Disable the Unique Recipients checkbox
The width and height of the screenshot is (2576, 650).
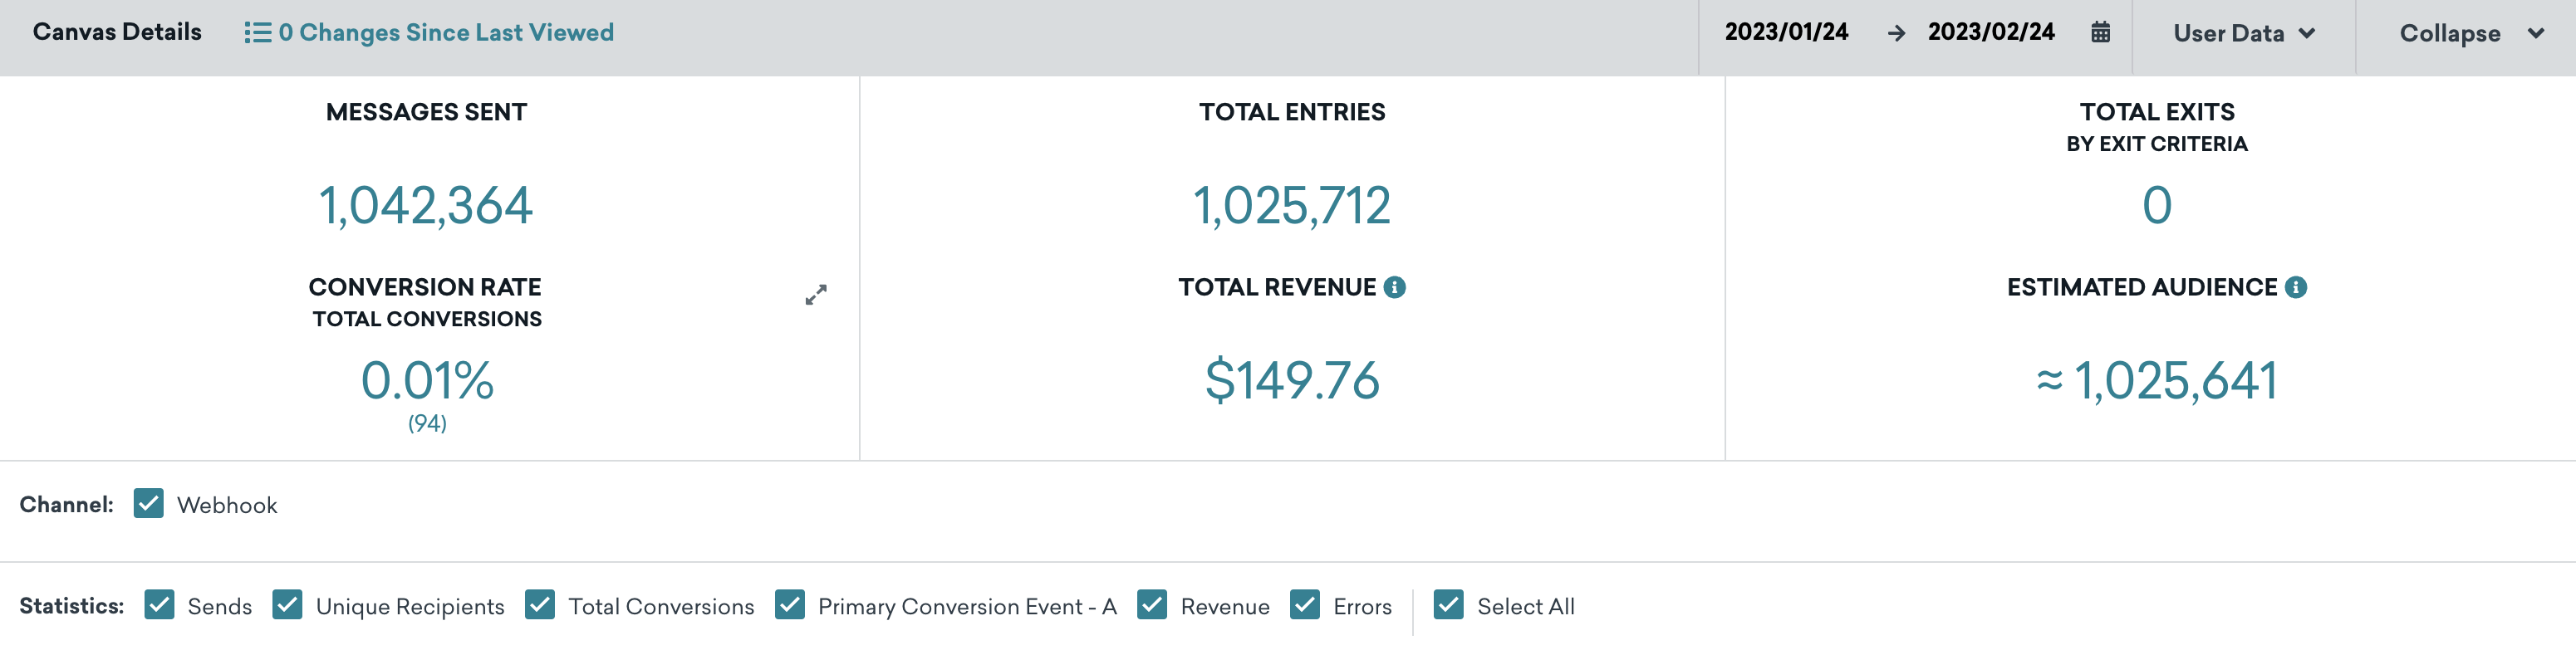287,605
